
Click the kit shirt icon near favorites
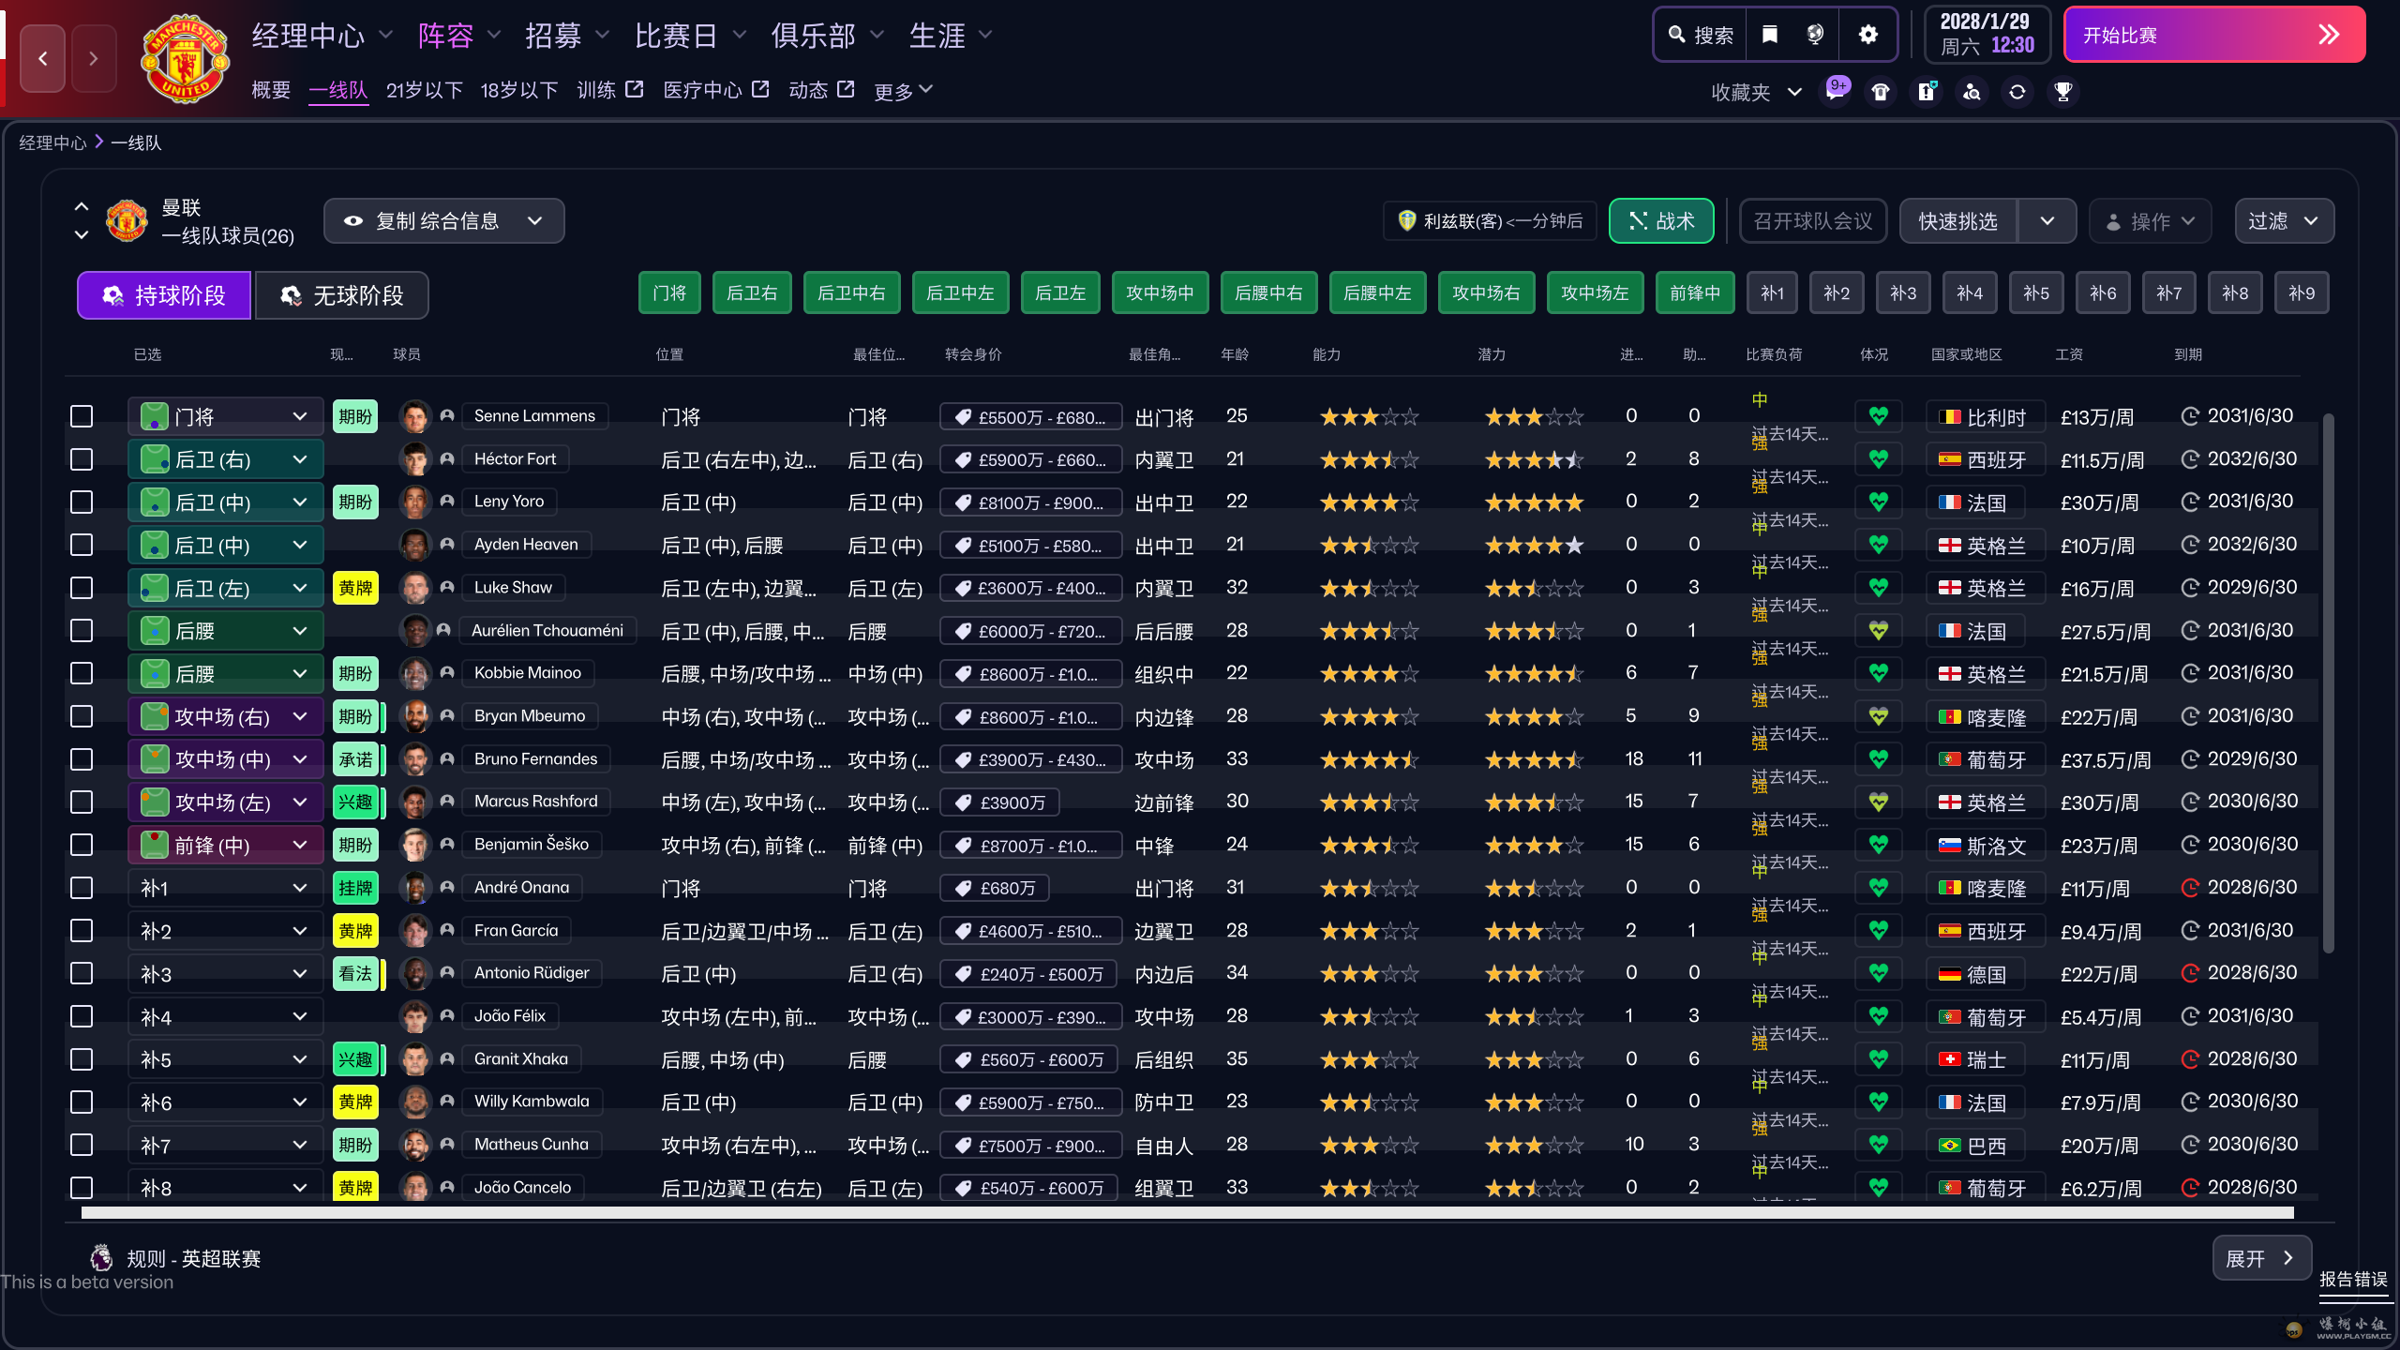coord(1881,91)
